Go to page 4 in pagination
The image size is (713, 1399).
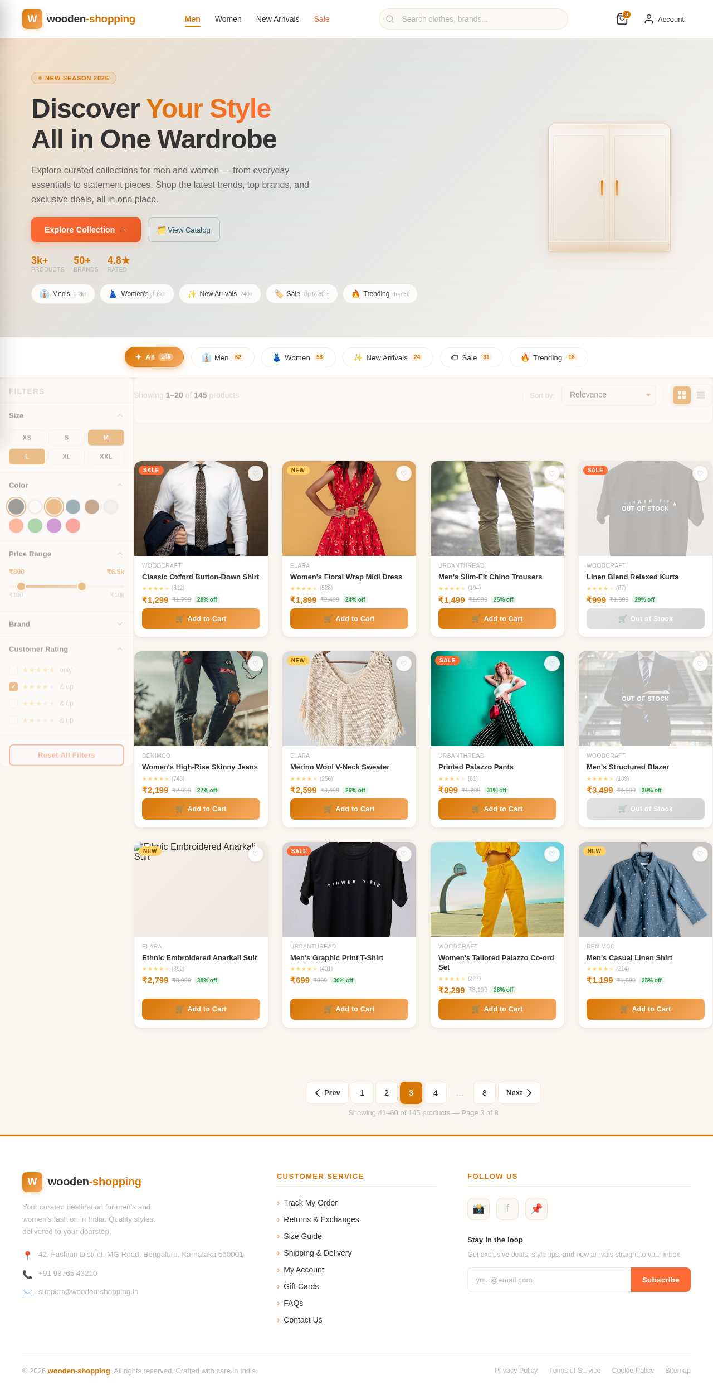(436, 1093)
